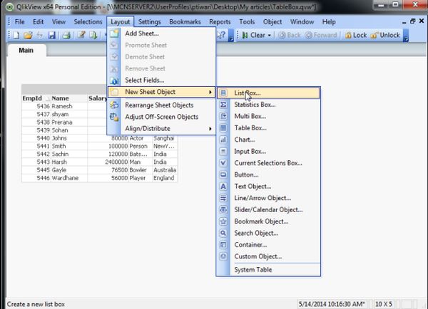The image size is (428, 309).
Task: Click the Current Selections Box check icon
Action: 223,163
